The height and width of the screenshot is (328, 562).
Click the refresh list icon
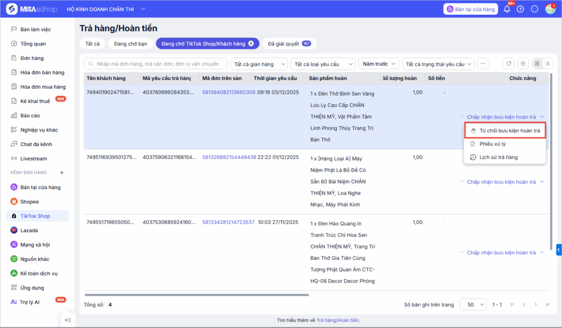coord(509,64)
